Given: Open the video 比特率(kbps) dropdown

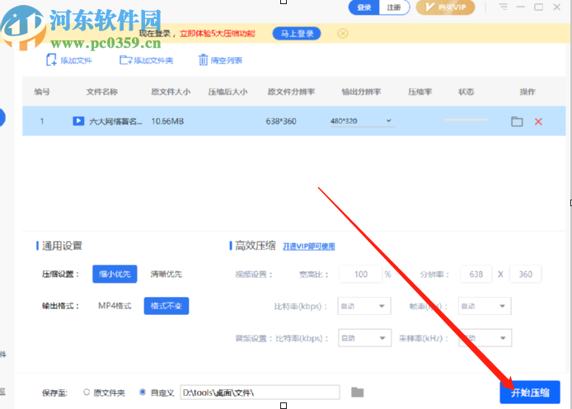Looking at the screenshot, I should pyautogui.click(x=364, y=306).
